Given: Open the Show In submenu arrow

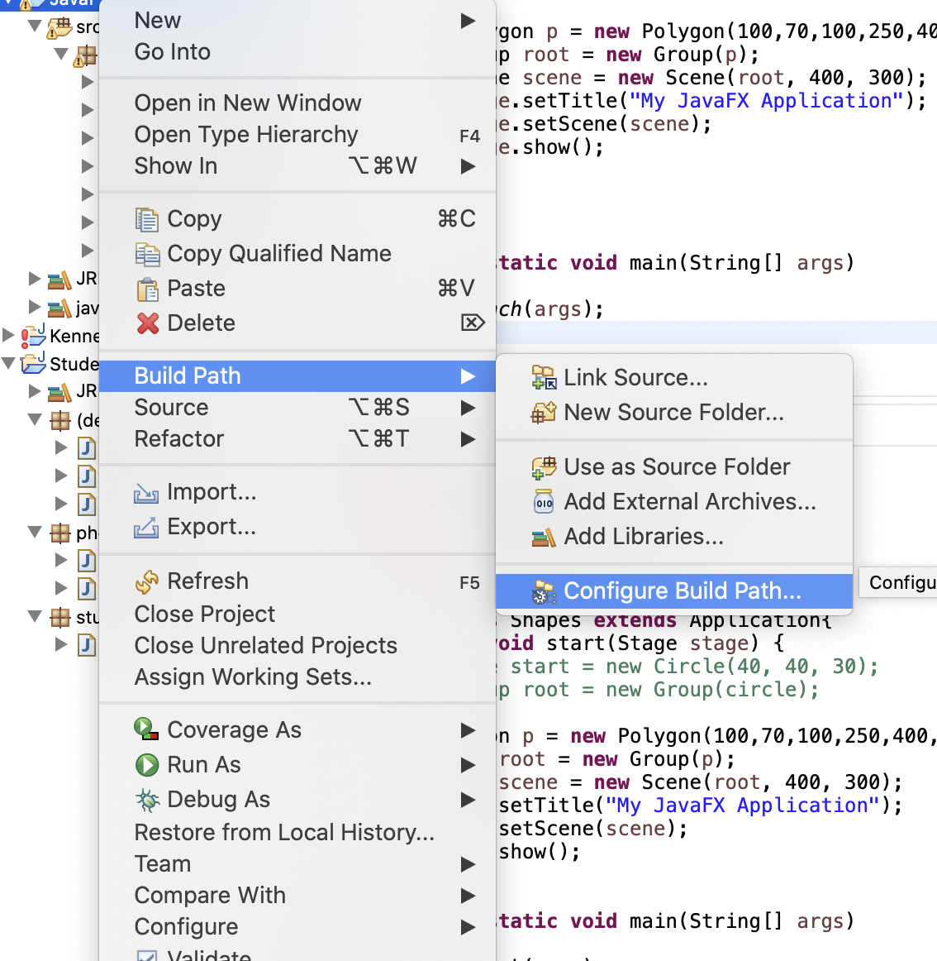Looking at the screenshot, I should click(468, 166).
